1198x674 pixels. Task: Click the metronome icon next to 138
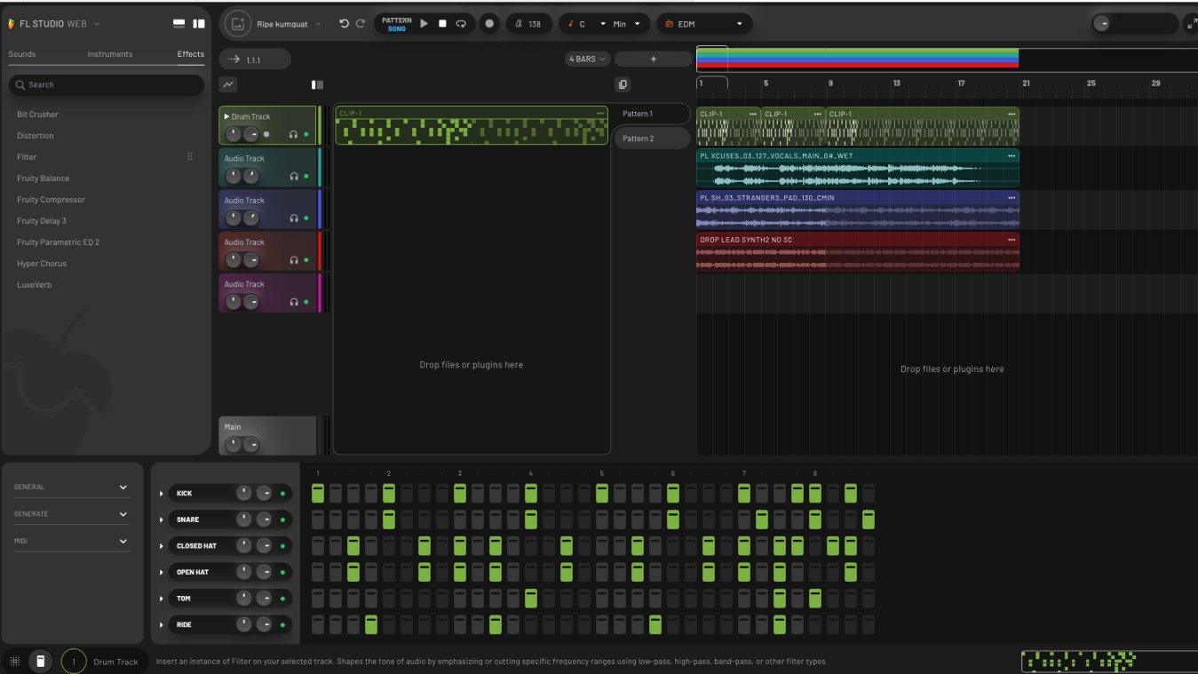click(x=519, y=24)
